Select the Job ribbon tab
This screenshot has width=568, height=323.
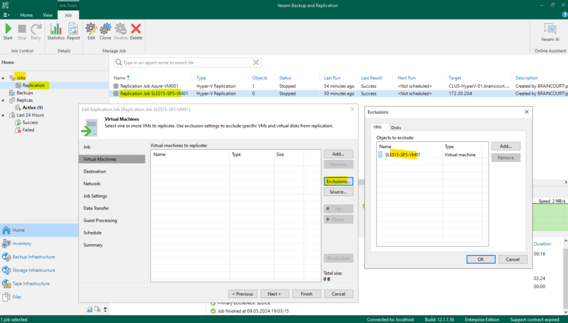point(68,15)
